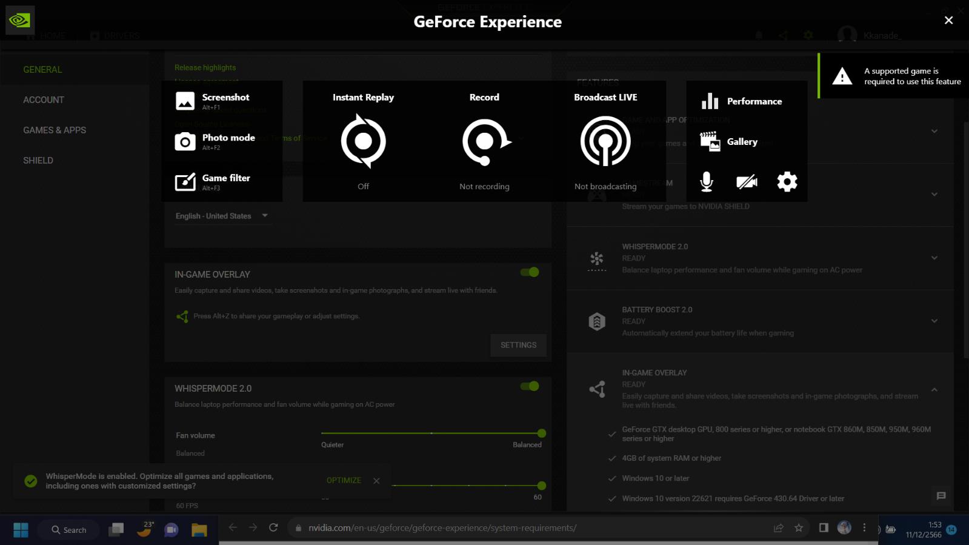Click the green checkmark in the WhisperMode notification
The height and width of the screenshot is (545, 969).
[31, 481]
